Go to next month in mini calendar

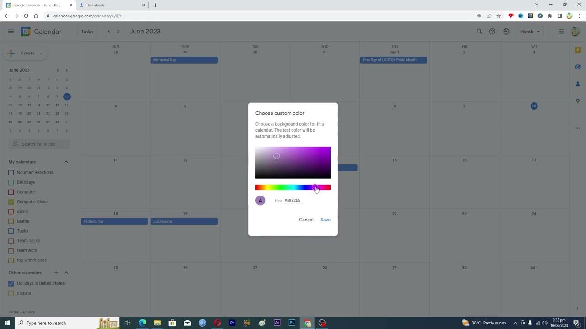67,70
